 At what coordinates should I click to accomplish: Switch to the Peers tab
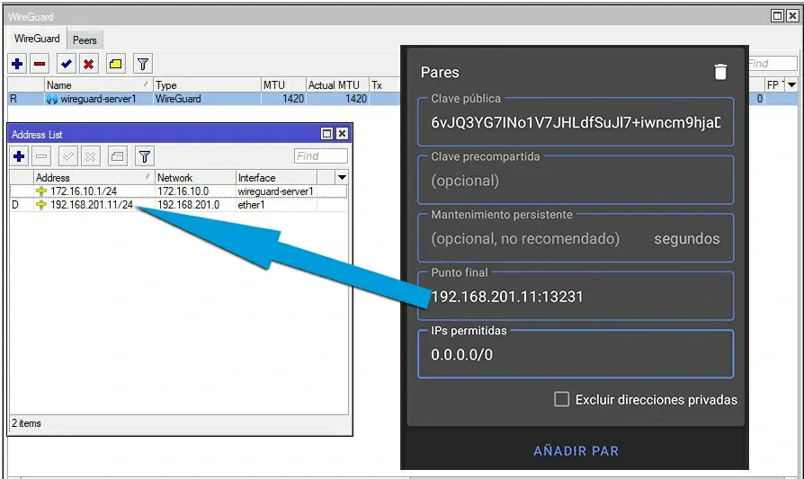[x=85, y=40]
